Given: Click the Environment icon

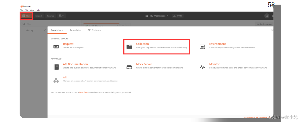Looking at the screenshot, I should pos(202,47).
